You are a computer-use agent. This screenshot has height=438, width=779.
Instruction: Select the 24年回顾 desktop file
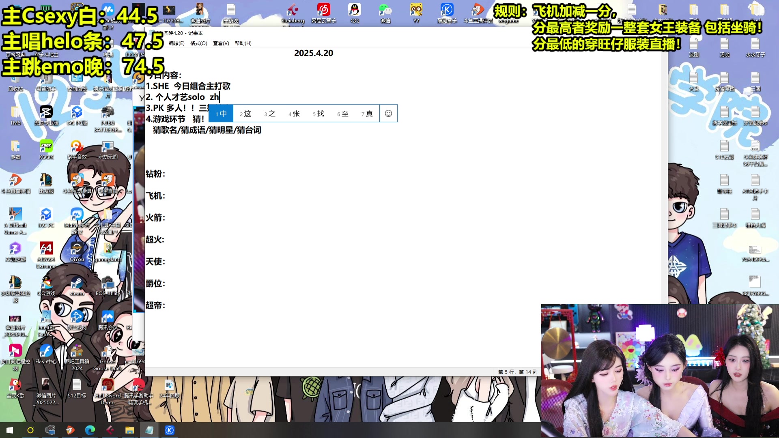[169, 388]
